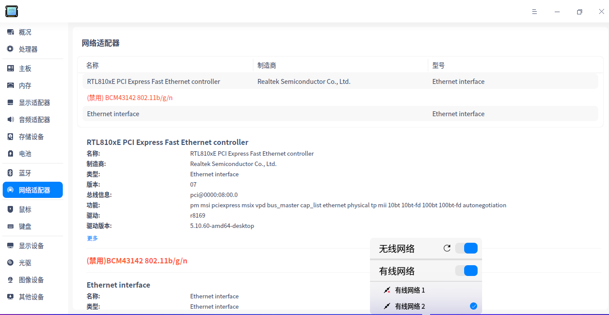Click the version value 07

pyautogui.click(x=193, y=184)
